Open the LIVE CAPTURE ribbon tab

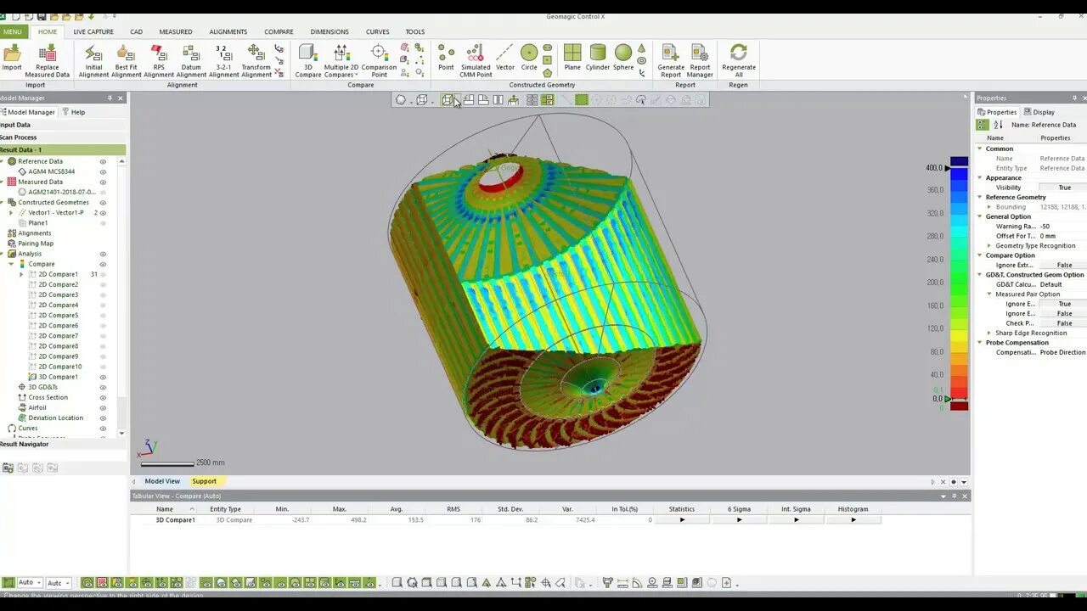coord(93,32)
